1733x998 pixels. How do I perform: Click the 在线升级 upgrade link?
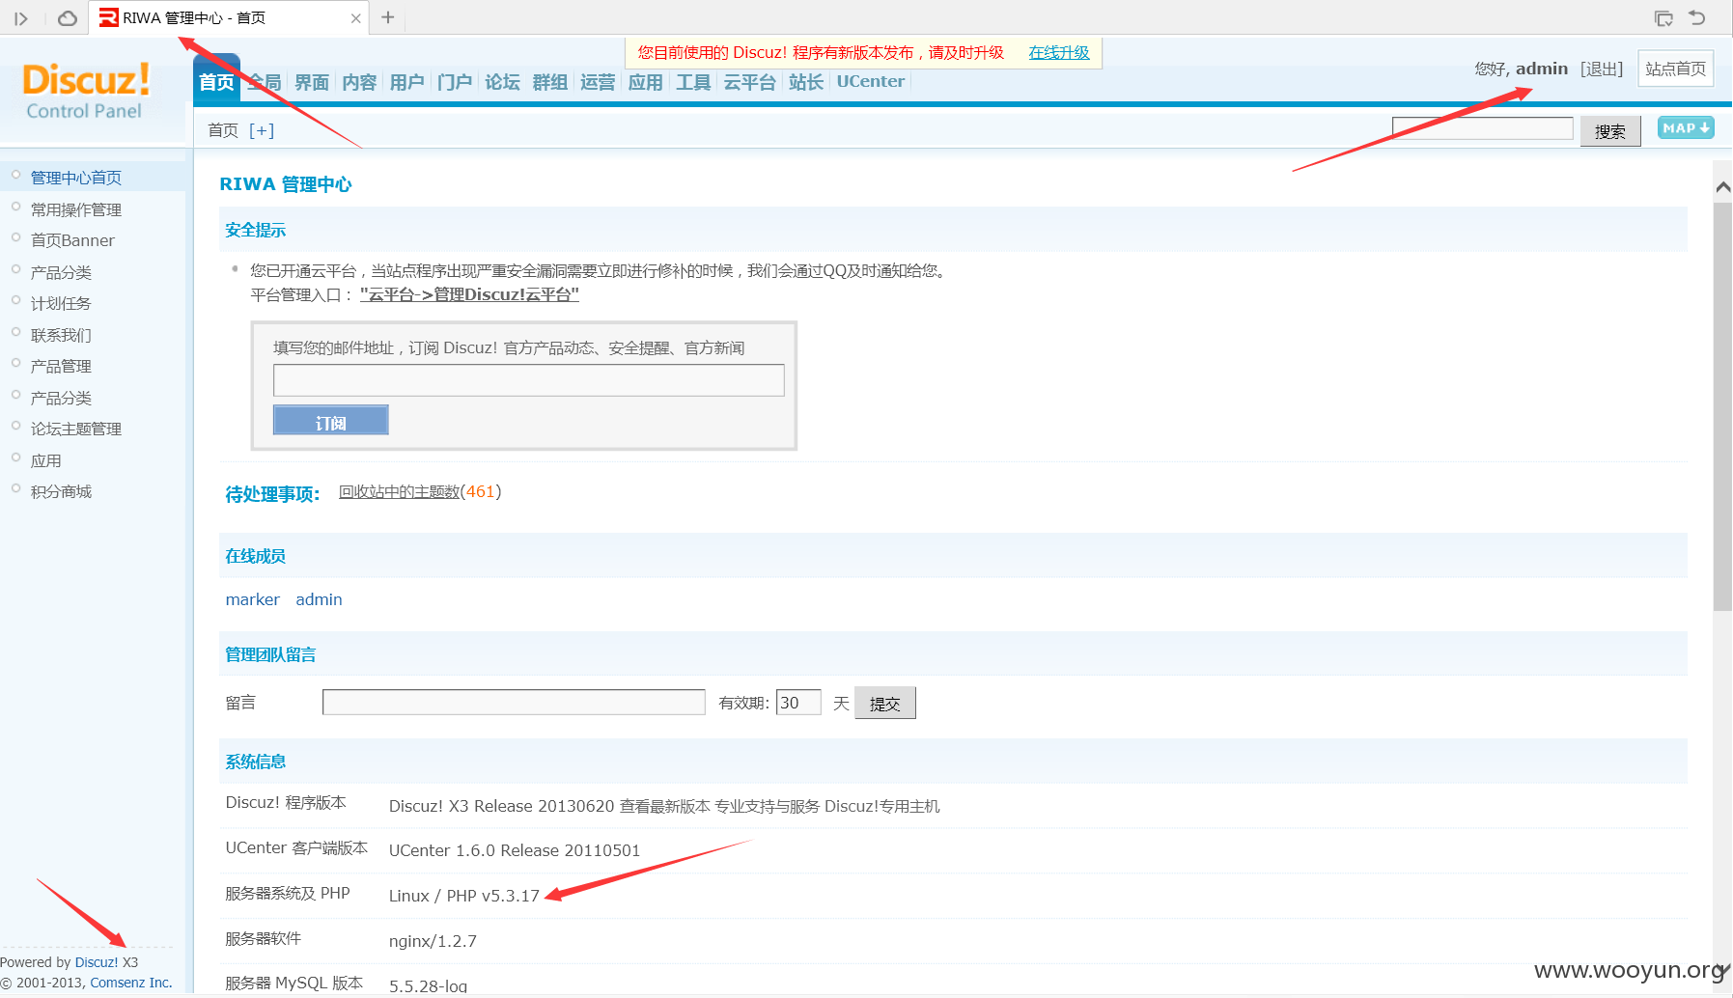pos(1058,52)
